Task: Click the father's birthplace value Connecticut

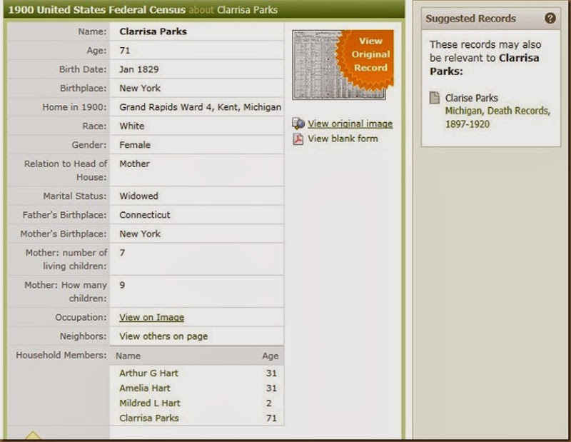Action: pos(145,215)
